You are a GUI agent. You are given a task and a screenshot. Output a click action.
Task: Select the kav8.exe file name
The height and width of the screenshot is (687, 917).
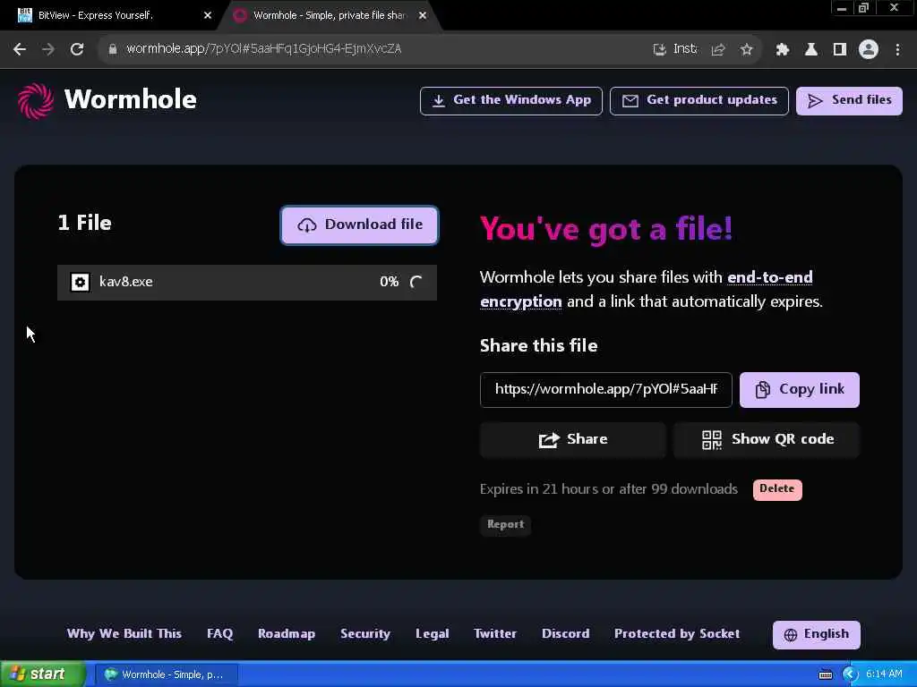(125, 282)
